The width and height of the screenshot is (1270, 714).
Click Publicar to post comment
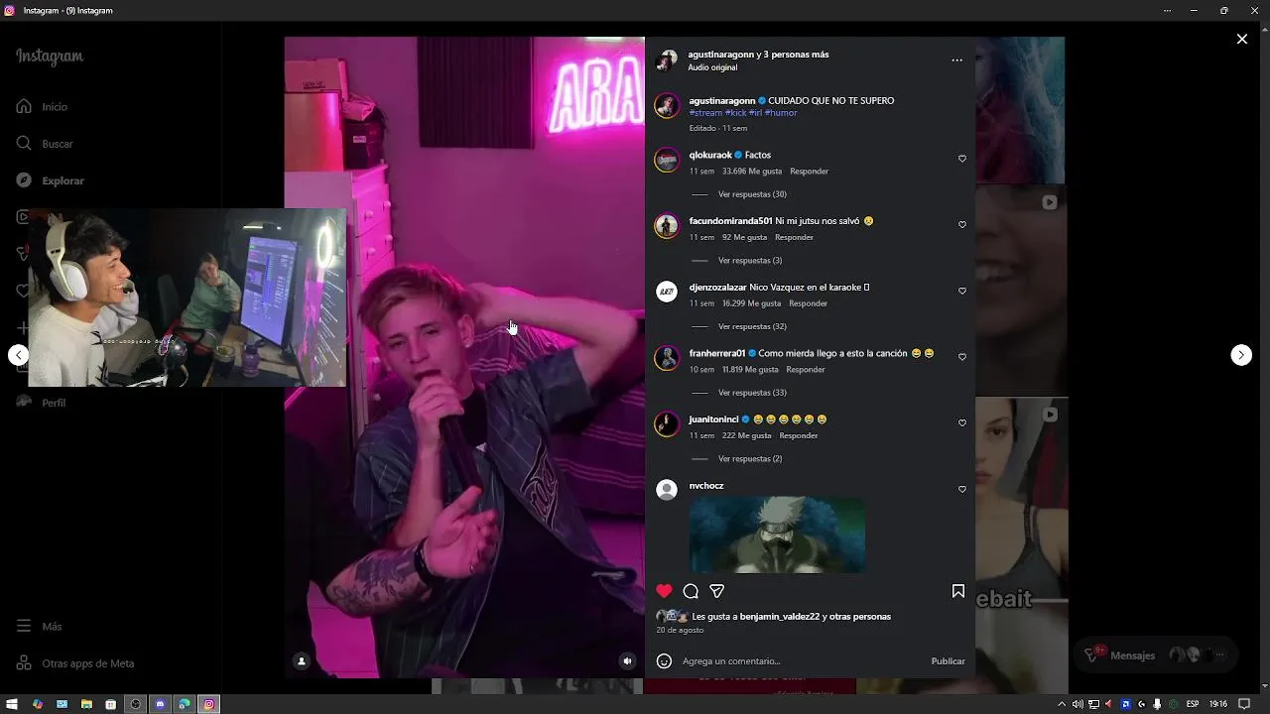[948, 661]
